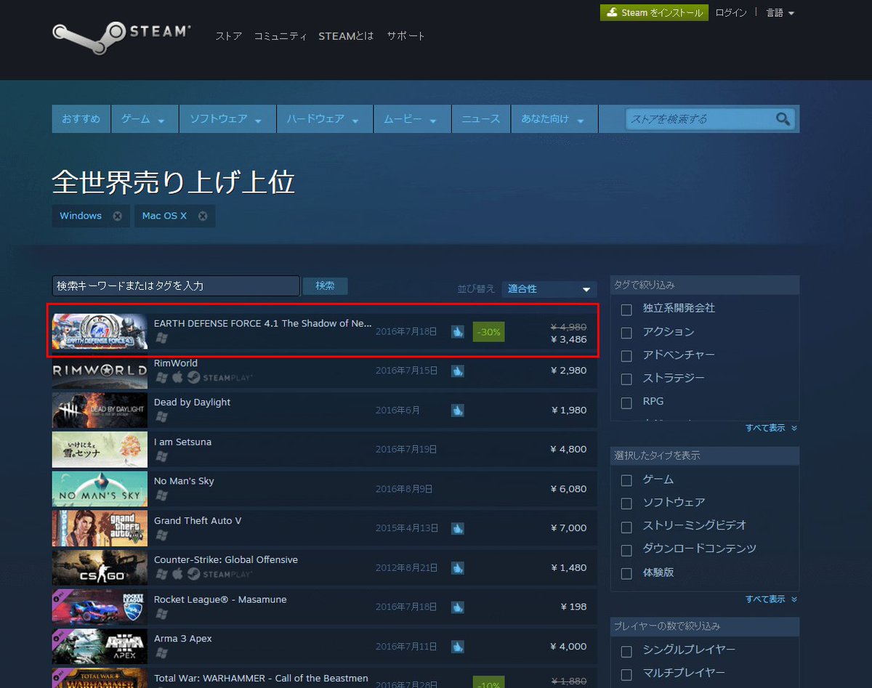
Task: Click the Steam をインストール button
Action: click(x=654, y=13)
